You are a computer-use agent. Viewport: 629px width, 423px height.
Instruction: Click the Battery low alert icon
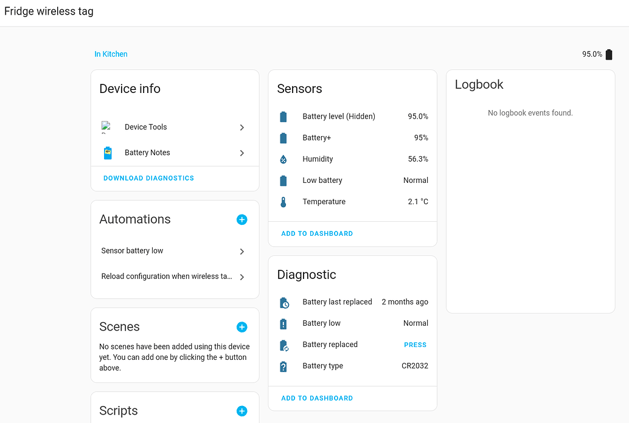click(283, 323)
